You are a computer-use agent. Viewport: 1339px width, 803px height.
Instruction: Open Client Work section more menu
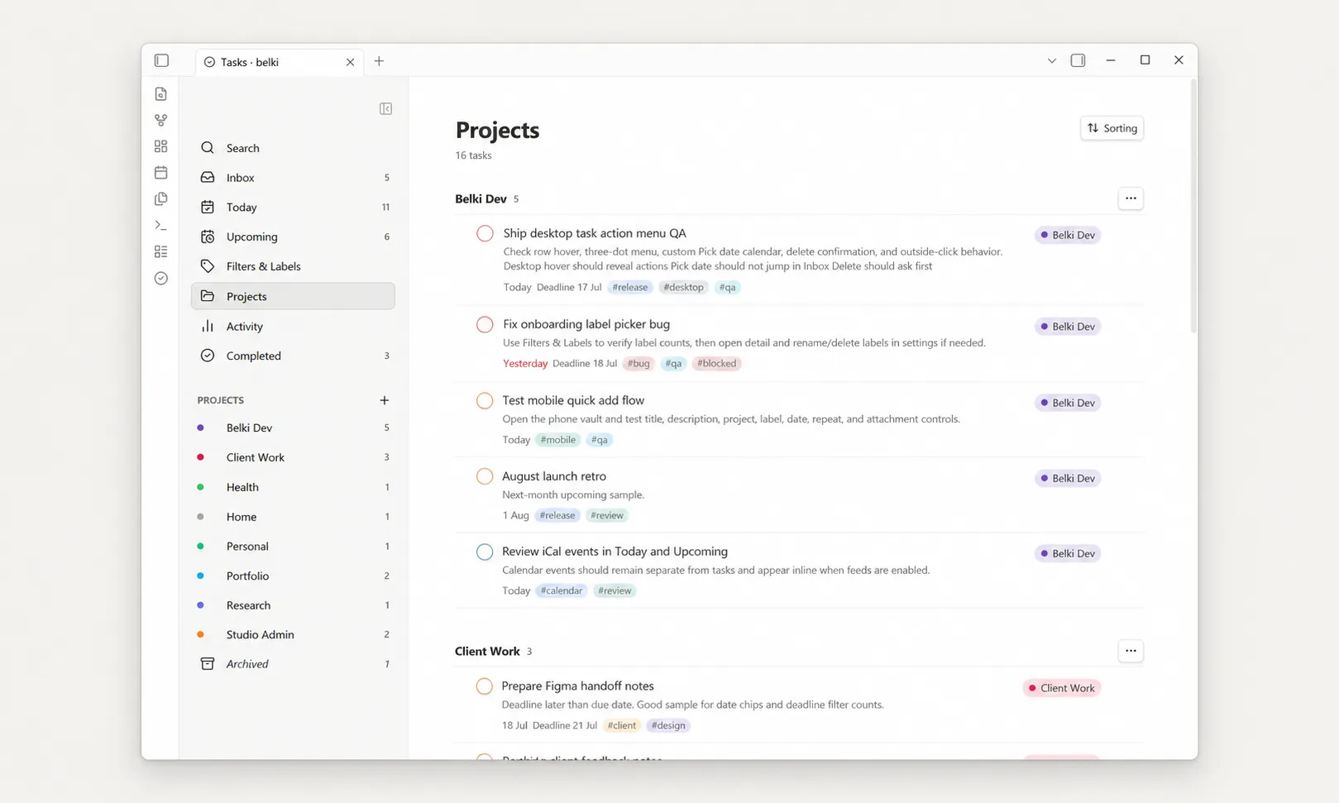(1131, 651)
